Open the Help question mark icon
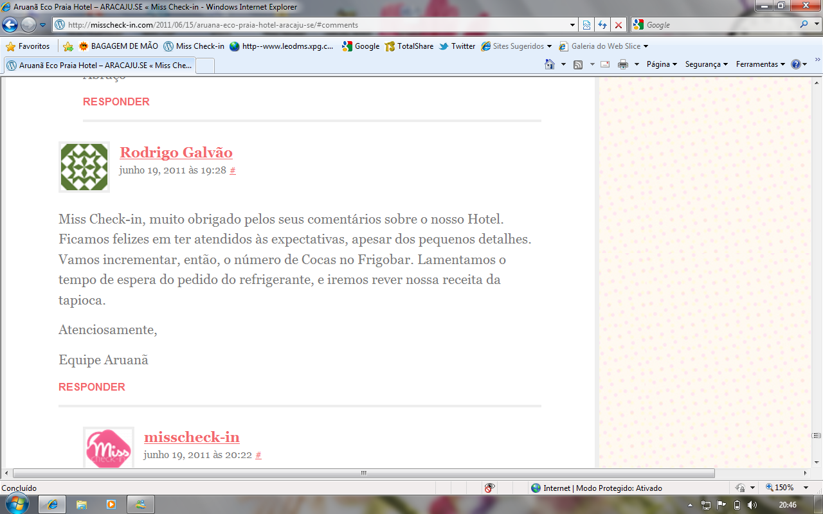The height and width of the screenshot is (514, 823). [x=796, y=64]
